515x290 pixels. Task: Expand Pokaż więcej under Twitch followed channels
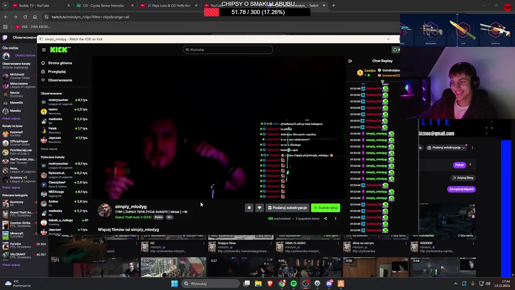[x=11, y=118]
